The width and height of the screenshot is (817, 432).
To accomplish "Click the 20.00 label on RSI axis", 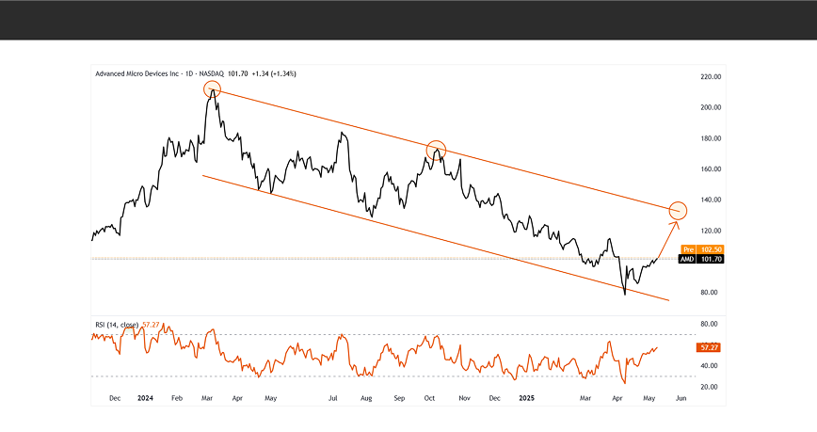I will click(x=708, y=387).
